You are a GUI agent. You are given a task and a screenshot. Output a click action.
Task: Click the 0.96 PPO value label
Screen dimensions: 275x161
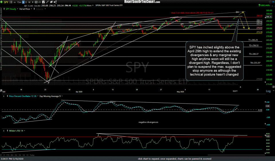pyautogui.click(x=268, y=106)
